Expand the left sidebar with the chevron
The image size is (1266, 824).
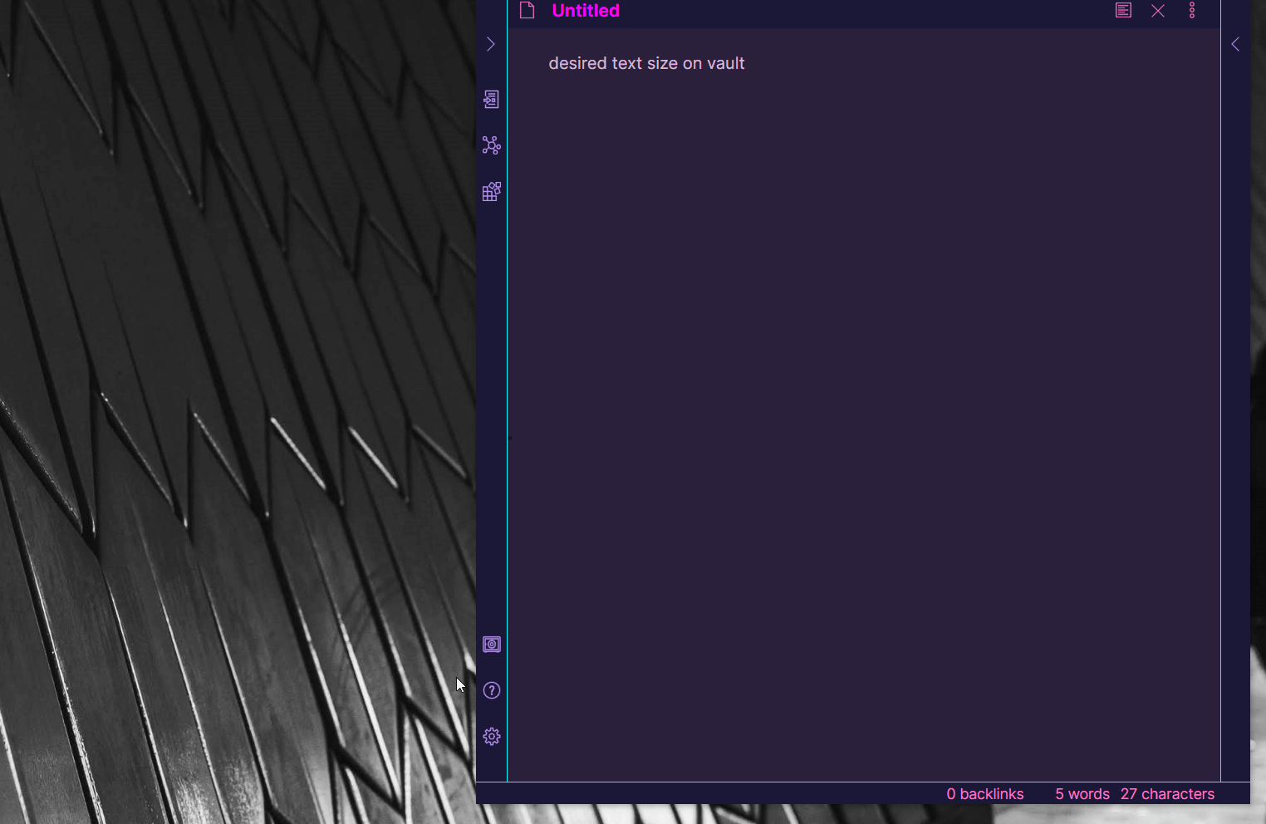(x=490, y=44)
